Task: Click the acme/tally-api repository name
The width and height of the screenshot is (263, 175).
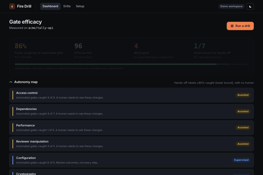Action: [41, 28]
